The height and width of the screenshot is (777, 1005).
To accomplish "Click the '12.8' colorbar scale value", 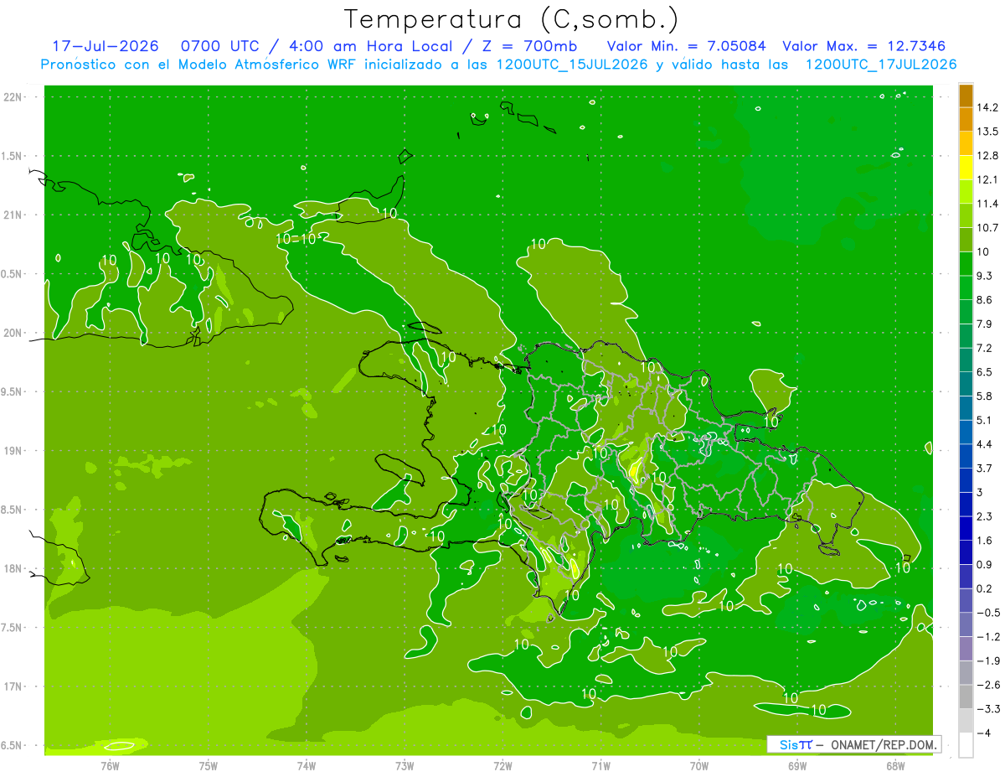I will (x=988, y=156).
